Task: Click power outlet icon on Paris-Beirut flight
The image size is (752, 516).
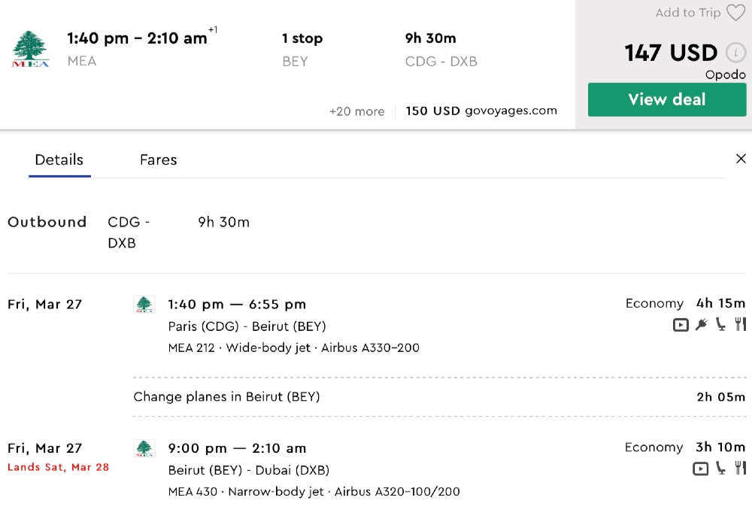Action: click(x=702, y=325)
